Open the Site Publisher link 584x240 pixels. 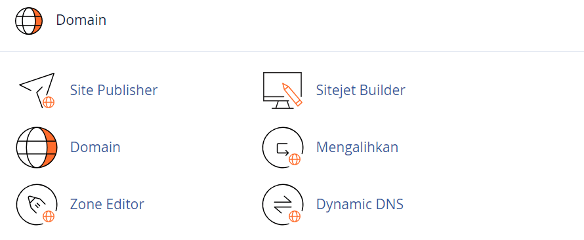coord(114,90)
